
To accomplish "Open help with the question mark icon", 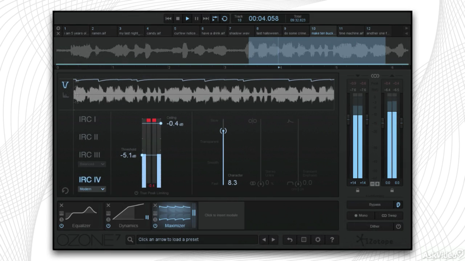I will 332,240.
